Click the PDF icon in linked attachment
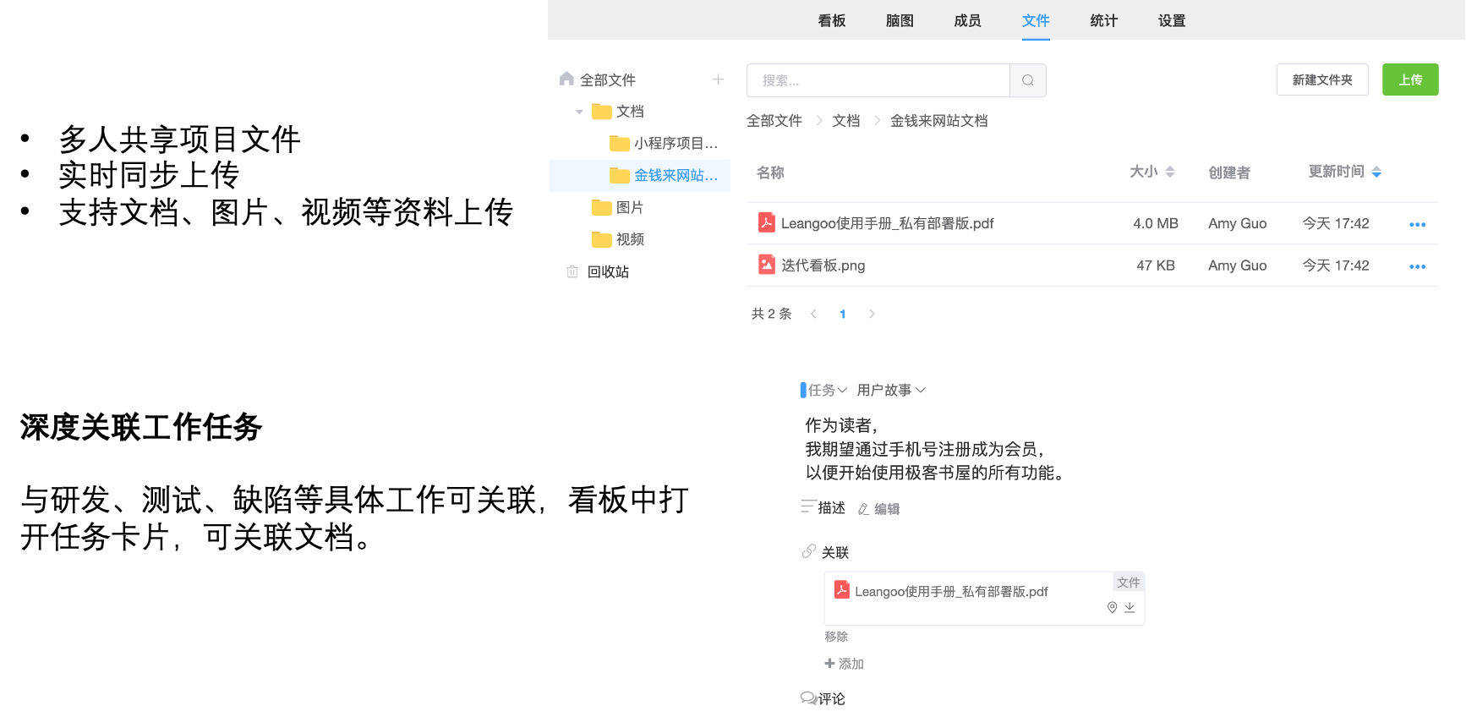 point(841,589)
